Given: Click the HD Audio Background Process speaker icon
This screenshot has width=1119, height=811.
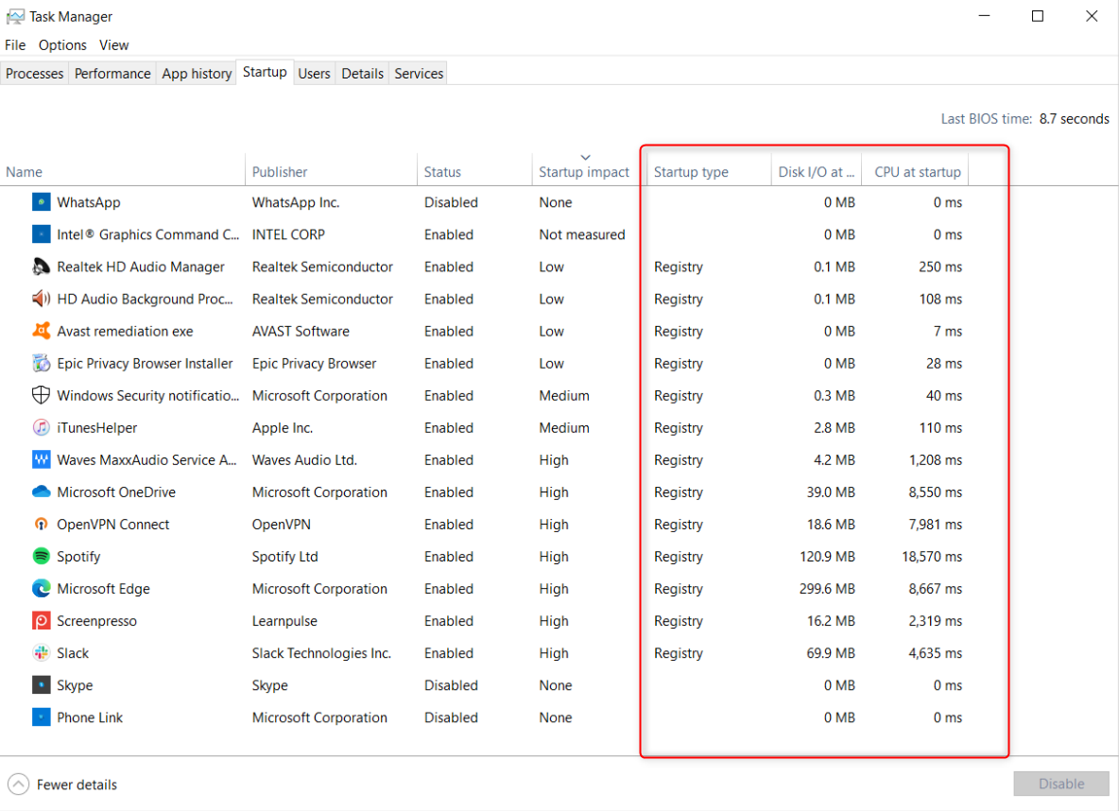Looking at the screenshot, I should (x=42, y=299).
